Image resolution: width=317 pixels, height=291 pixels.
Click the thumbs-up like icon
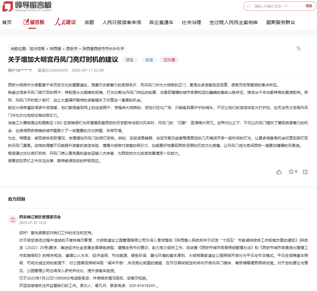[x=279, y=172]
